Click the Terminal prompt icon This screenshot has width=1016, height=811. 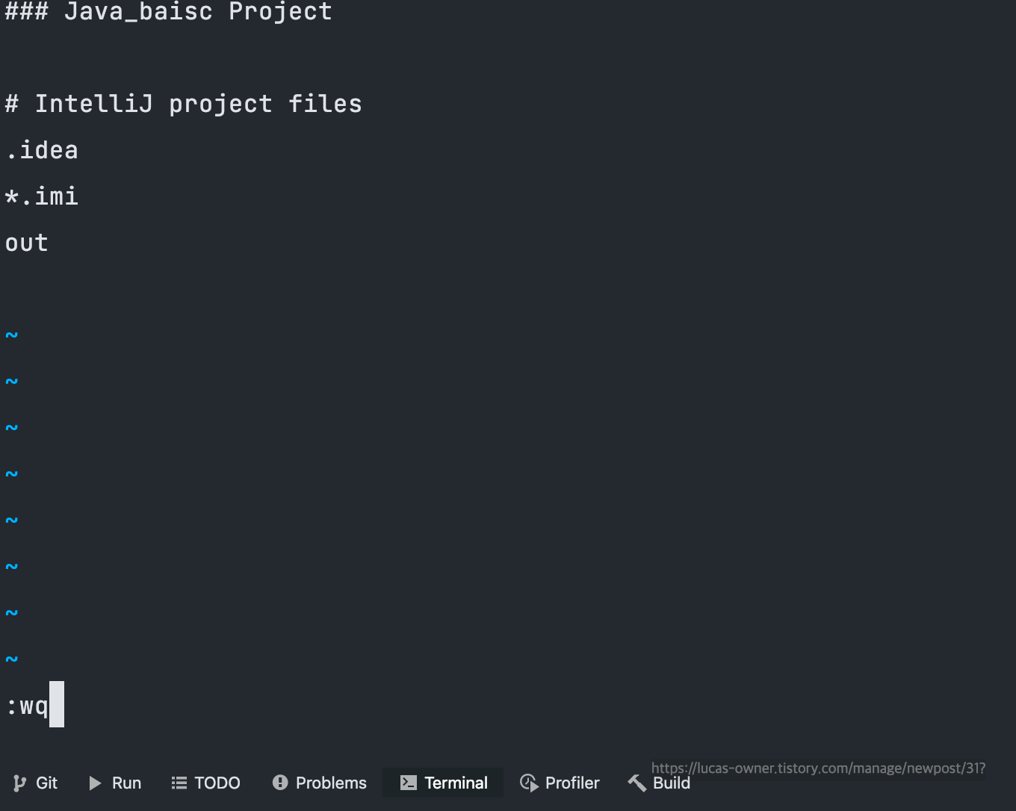(408, 783)
